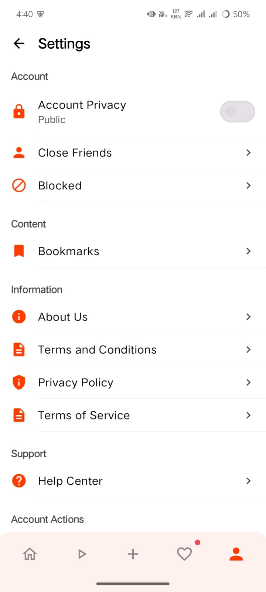Tap the orange lock icon
Viewport: 266px width, 592px height.
click(x=19, y=111)
